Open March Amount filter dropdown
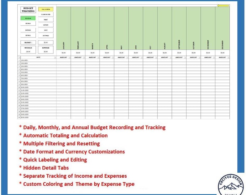This screenshot has width=246, height=195. pyautogui.click(x=98, y=58)
